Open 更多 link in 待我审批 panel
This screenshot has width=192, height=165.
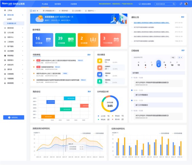click(x=89, y=55)
